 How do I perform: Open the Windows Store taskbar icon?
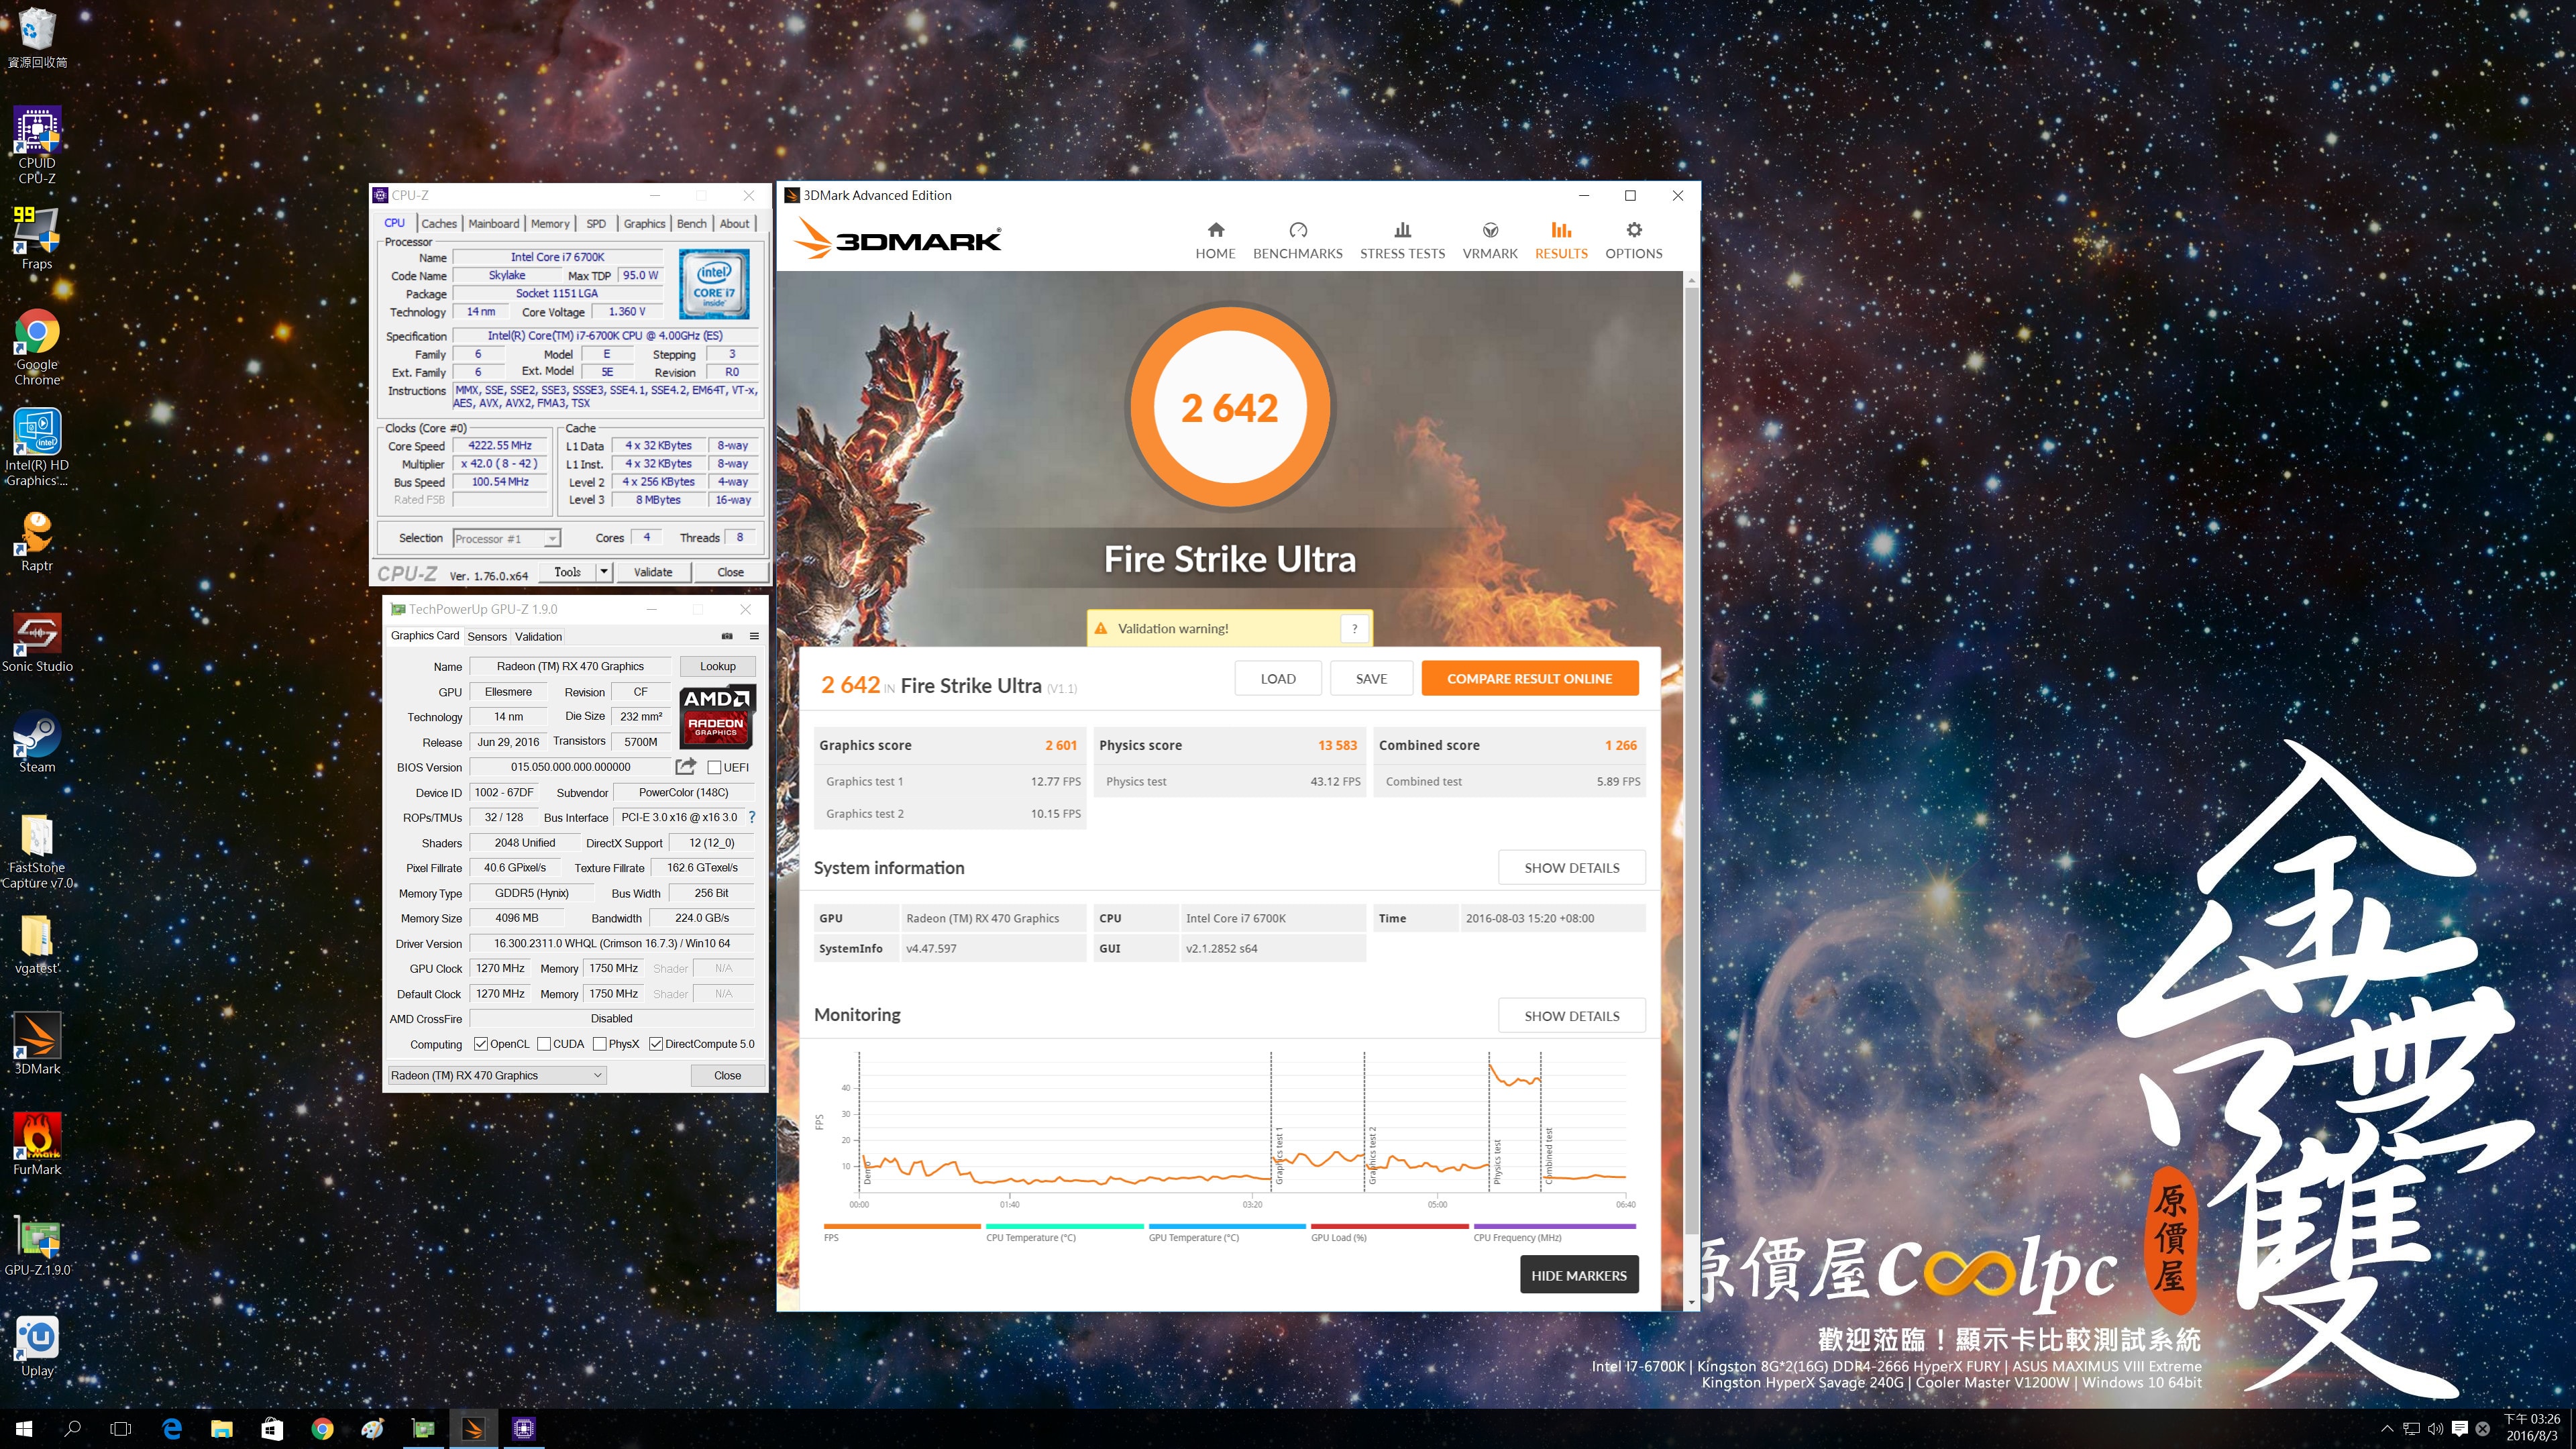click(x=272, y=1429)
